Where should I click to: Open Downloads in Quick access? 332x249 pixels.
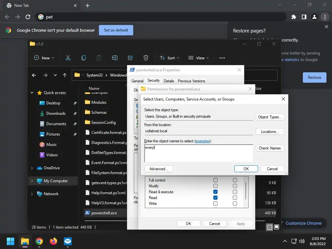[x=56, y=113]
